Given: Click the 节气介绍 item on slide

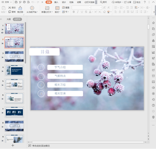Looking at the screenshot, I should pyautogui.click(x=65, y=68).
